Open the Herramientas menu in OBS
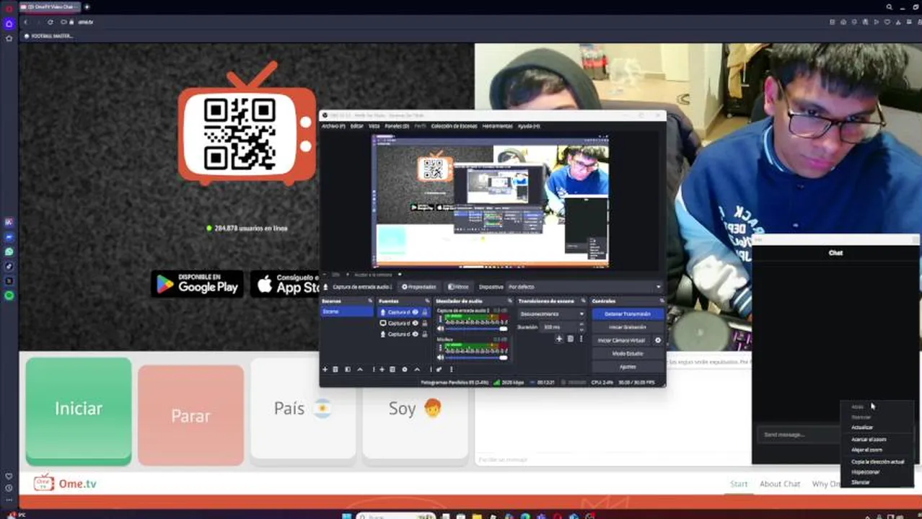922x519 pixels. click(x=497, y=125)
